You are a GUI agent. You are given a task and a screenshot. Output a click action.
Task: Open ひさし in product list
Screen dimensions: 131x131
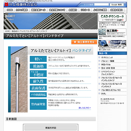click(x=104, y=94)
